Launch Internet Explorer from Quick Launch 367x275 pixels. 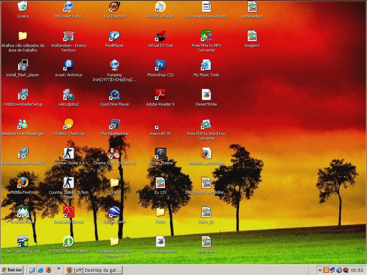pos(40,270)
